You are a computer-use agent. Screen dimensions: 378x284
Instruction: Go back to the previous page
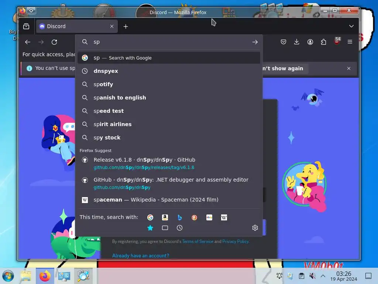[x=28, y=42]
